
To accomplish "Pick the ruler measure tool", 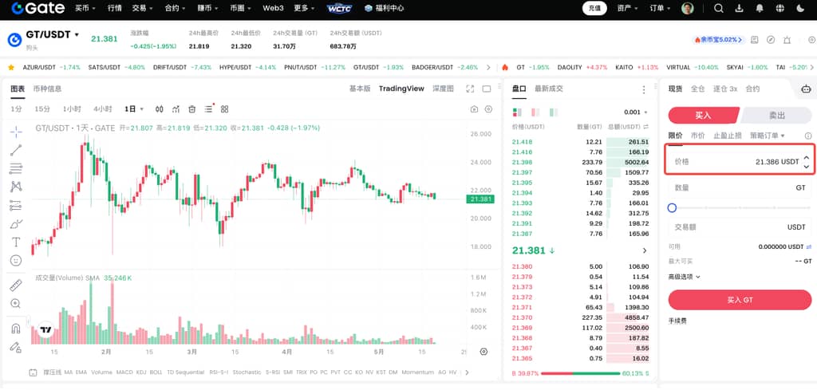I will pos(16,285).
